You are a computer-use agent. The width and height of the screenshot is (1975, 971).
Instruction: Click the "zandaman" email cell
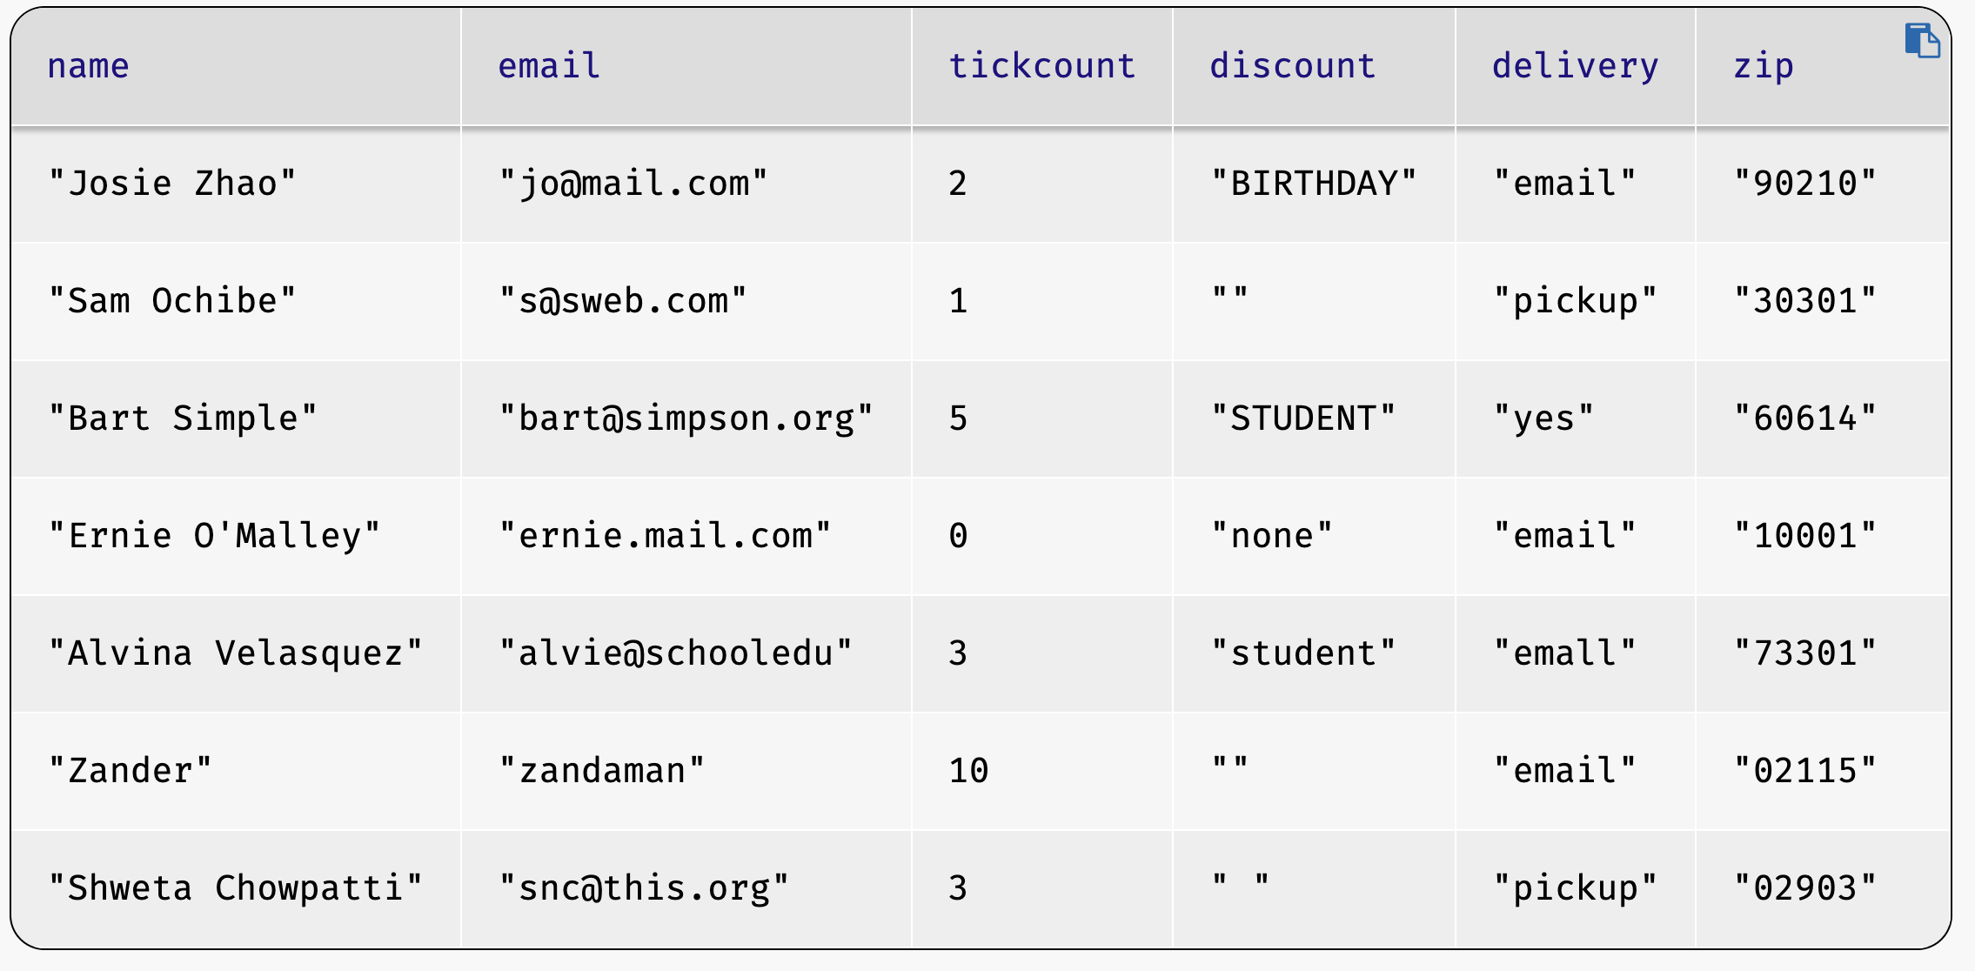[686, 771]
